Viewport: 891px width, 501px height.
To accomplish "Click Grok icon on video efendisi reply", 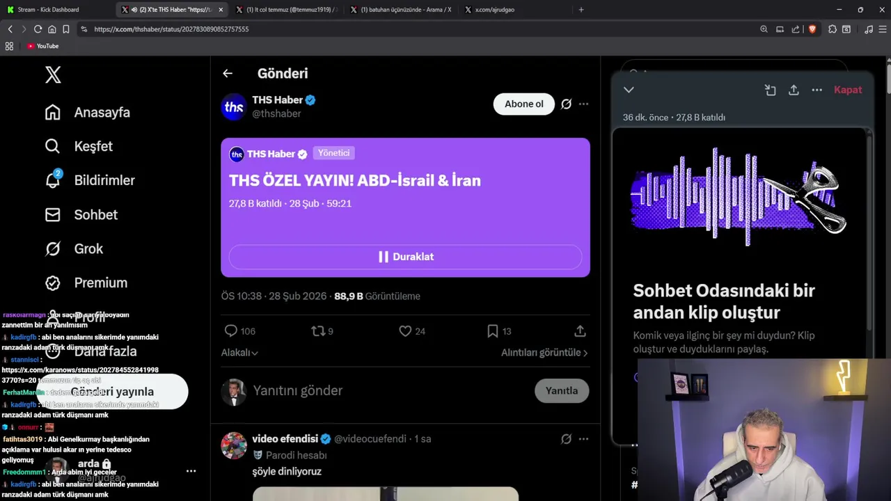I will click(566, 439).
